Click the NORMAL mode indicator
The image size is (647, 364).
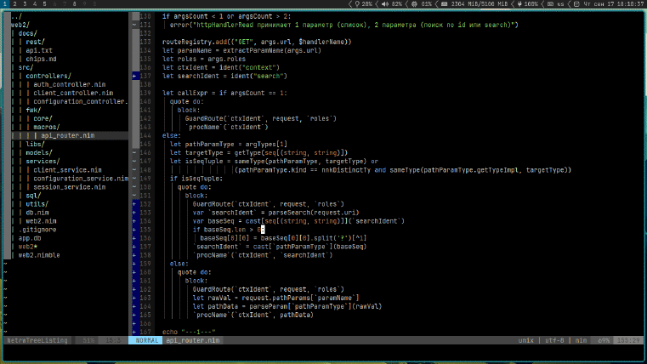click(146, 340)
